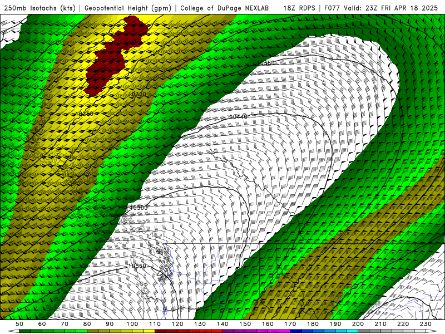
Task: Click the '150' color scale label
Action: [245, 324]
